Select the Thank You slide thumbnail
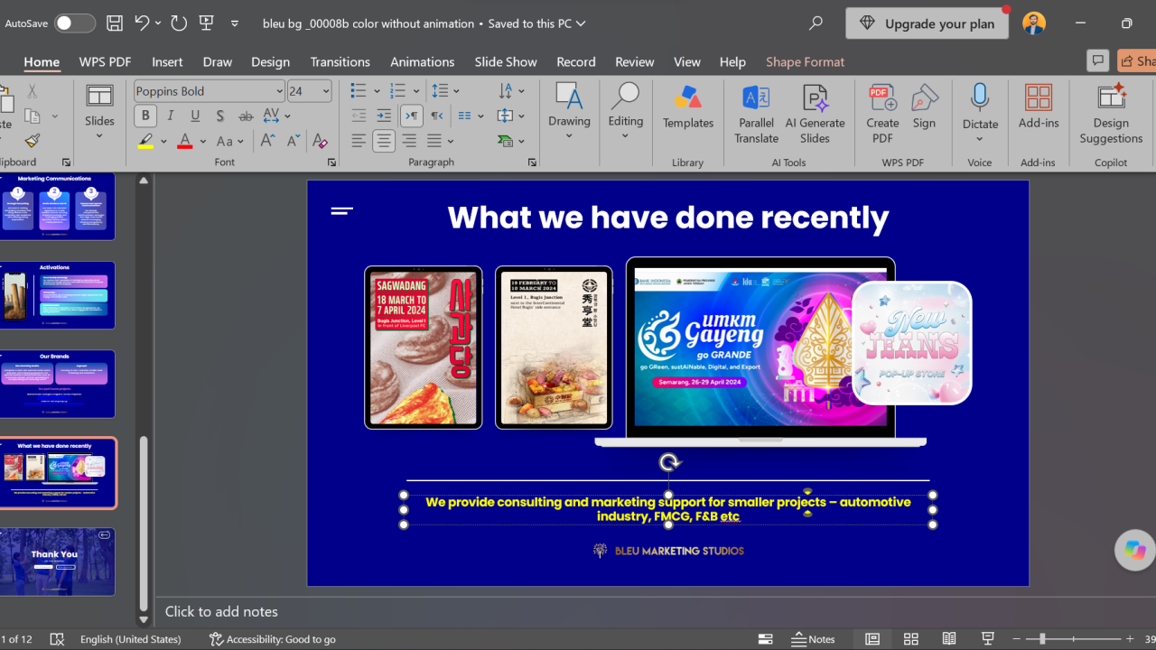The height and width of the screenshot is (650, 1156). tap(58, 562)
